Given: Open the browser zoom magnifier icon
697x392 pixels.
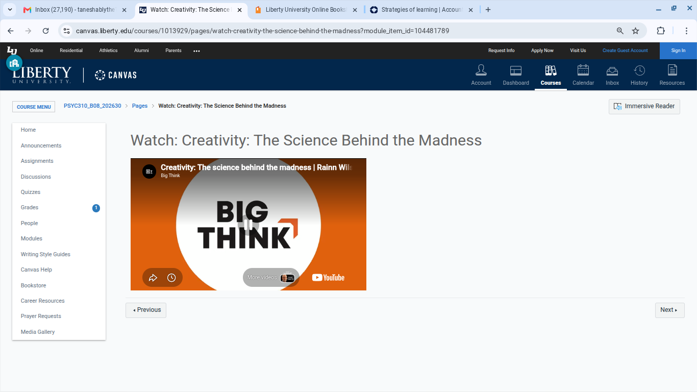Looking at the screenshot, I should pos(620,31).
